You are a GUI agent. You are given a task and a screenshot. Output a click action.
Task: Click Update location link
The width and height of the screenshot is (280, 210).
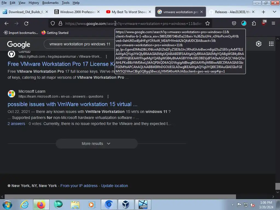[115, 186]
